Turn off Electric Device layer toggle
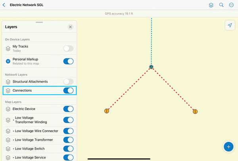Image resolution: width=238 pixels, height=161 pixels. point(68,109)
